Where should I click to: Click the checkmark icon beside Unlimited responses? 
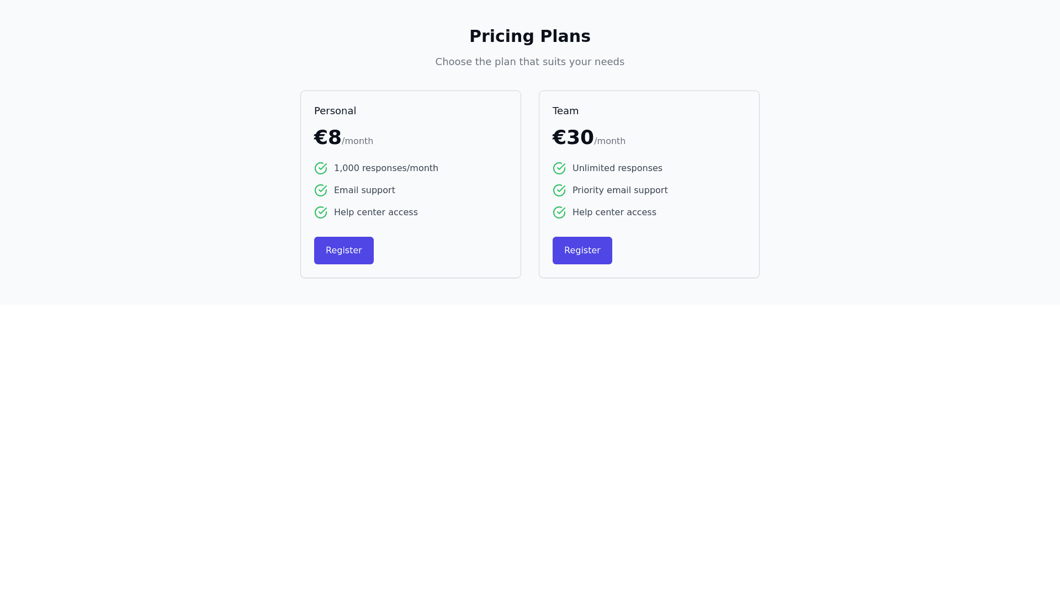tap(559, 168)
